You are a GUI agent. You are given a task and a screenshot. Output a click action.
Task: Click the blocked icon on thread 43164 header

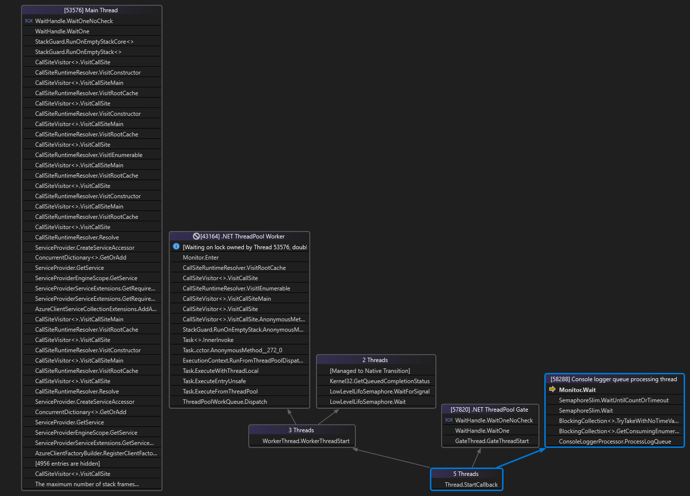click(x=196, y=236)
